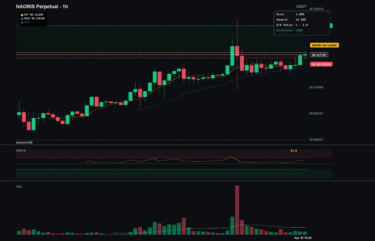The width and height of the screenshot is (375, 241).
Task: Click the $0.103940 price axis label
Action: click(316, 87)
